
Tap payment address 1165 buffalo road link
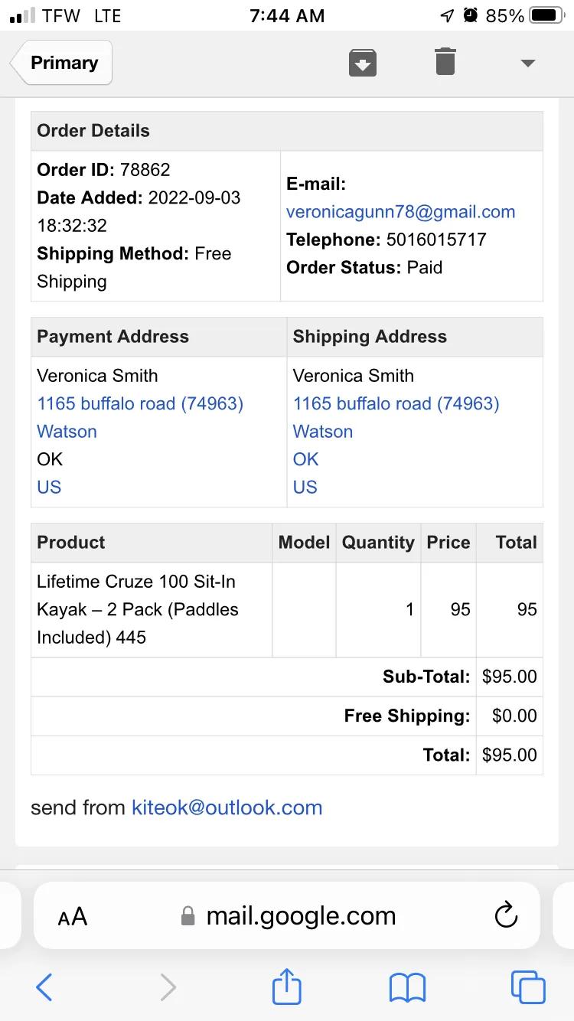(x=140, y=403)
